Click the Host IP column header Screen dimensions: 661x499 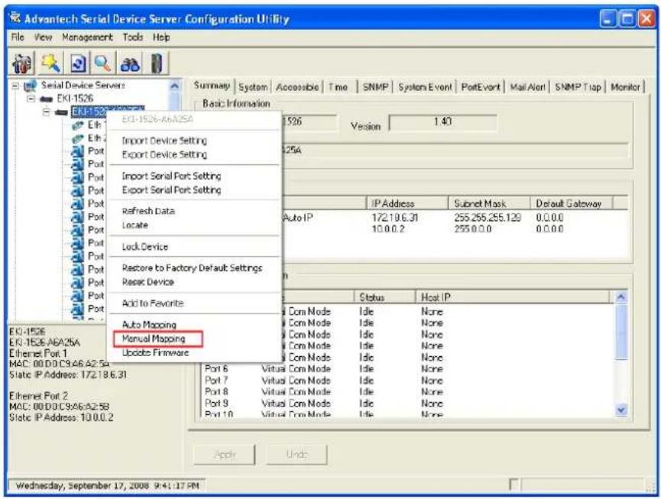pos(513,297)
